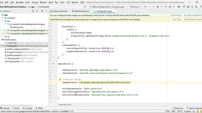
Task: Open the TODO tool window
Action: click(39, 108)
